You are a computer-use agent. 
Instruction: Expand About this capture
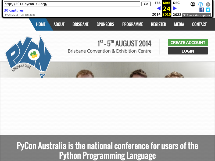coord(197,15)
